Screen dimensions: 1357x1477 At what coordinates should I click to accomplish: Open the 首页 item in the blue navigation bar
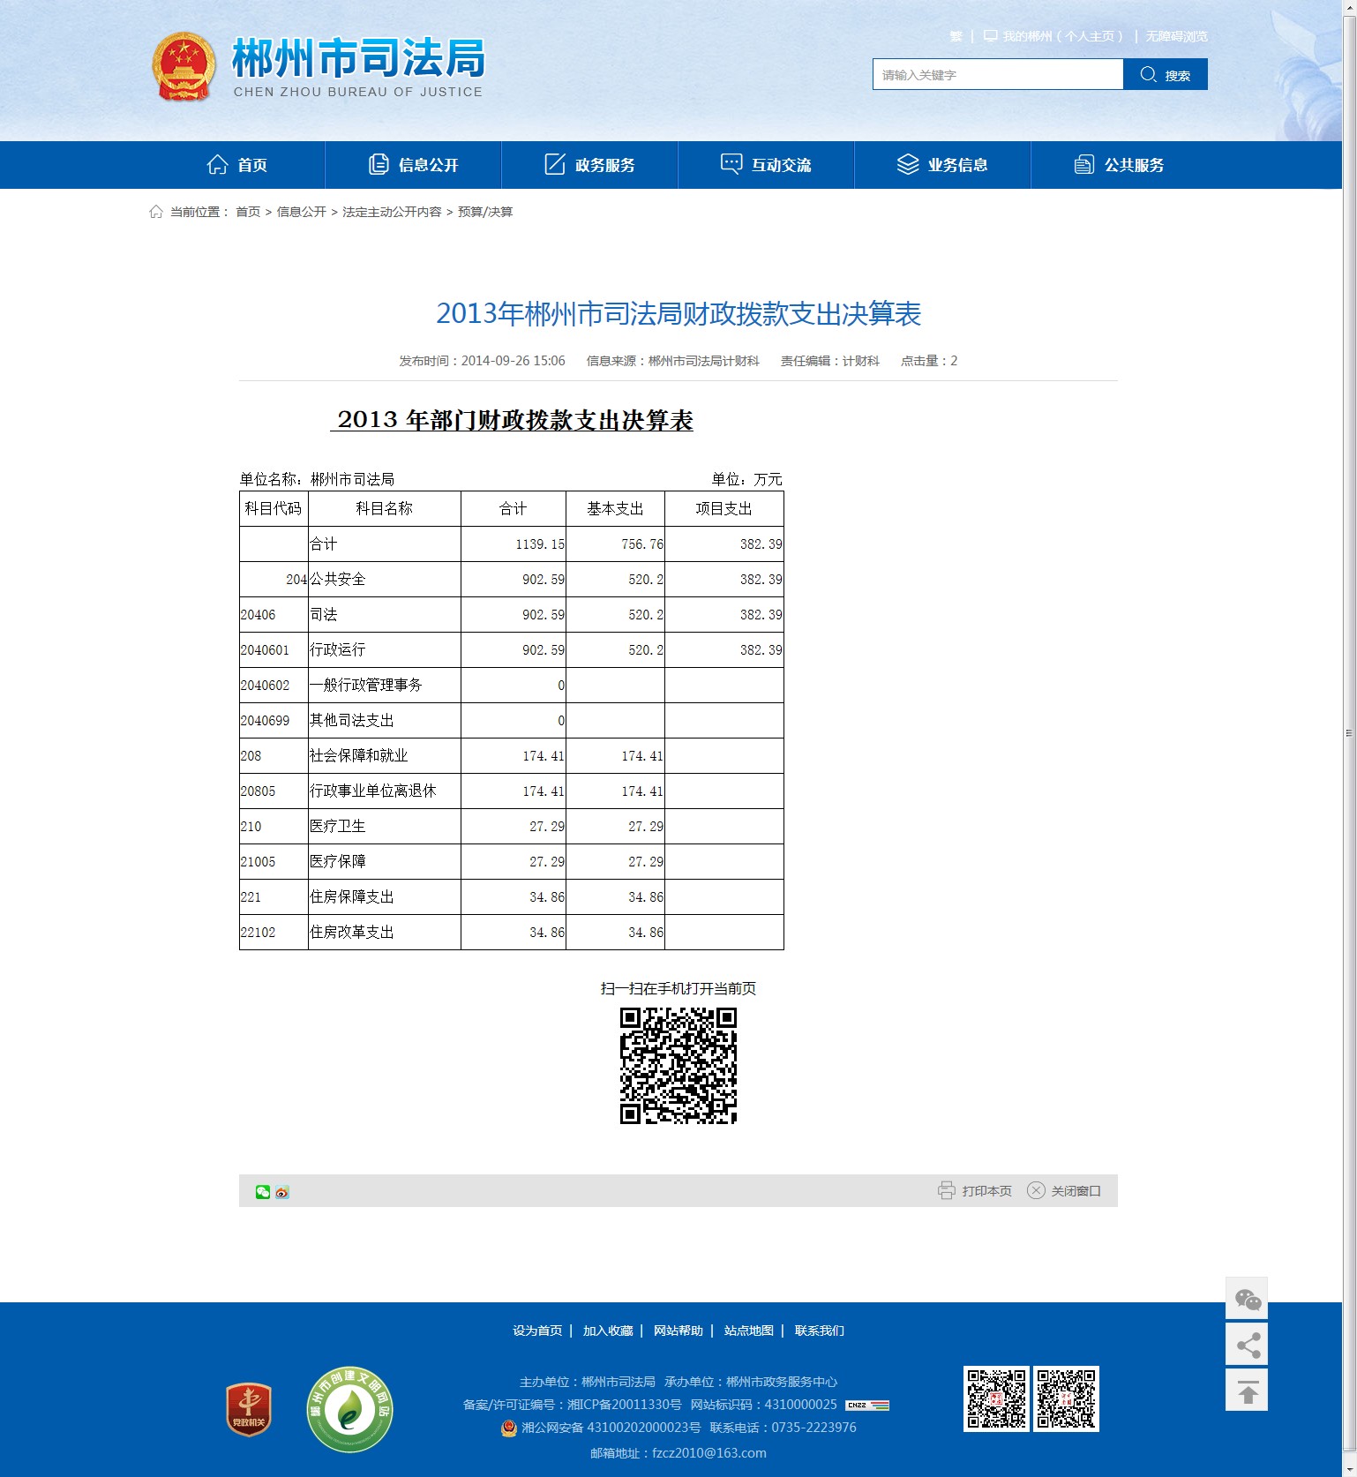point(237,165)
